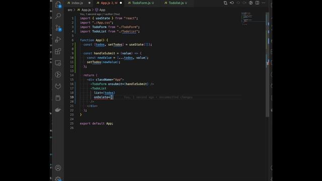Open the Docker whale view
This screenshot has width=322, height=181.
[58, 110]
